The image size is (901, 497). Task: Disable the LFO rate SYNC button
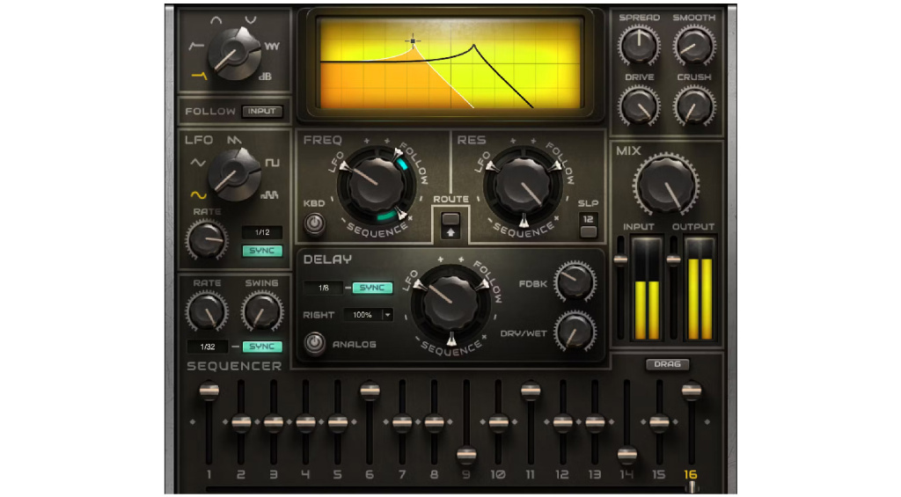(261, 251)
